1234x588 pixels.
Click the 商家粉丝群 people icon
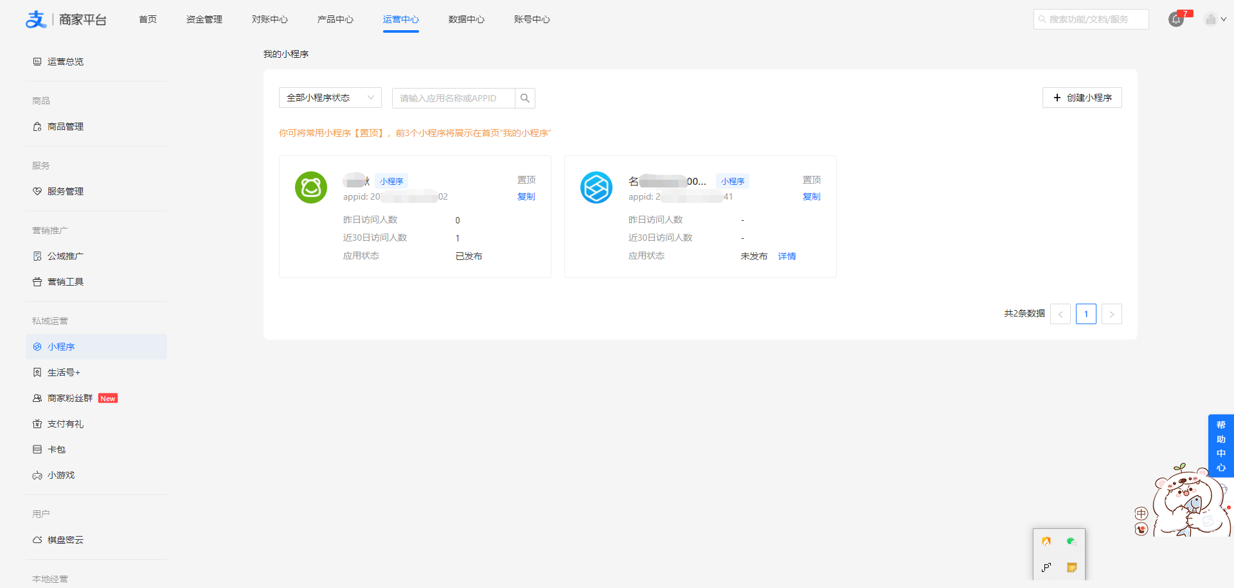(37, 398)
